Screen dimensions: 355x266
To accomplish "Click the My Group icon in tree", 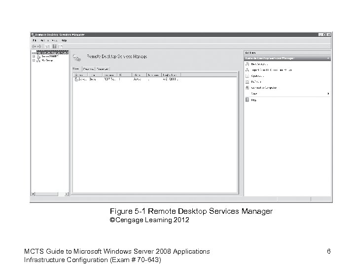I will coord(39,61).
